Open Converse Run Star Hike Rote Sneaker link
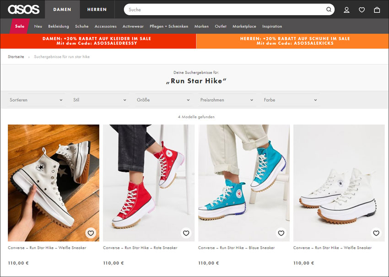The image size is (389, 277). 140,248
